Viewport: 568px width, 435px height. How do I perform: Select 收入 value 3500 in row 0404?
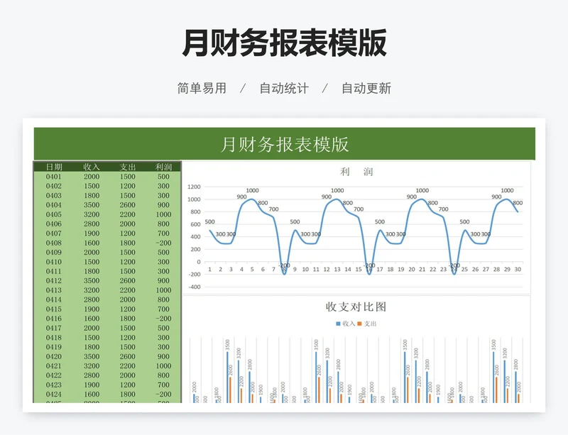[x=92, y=204]
